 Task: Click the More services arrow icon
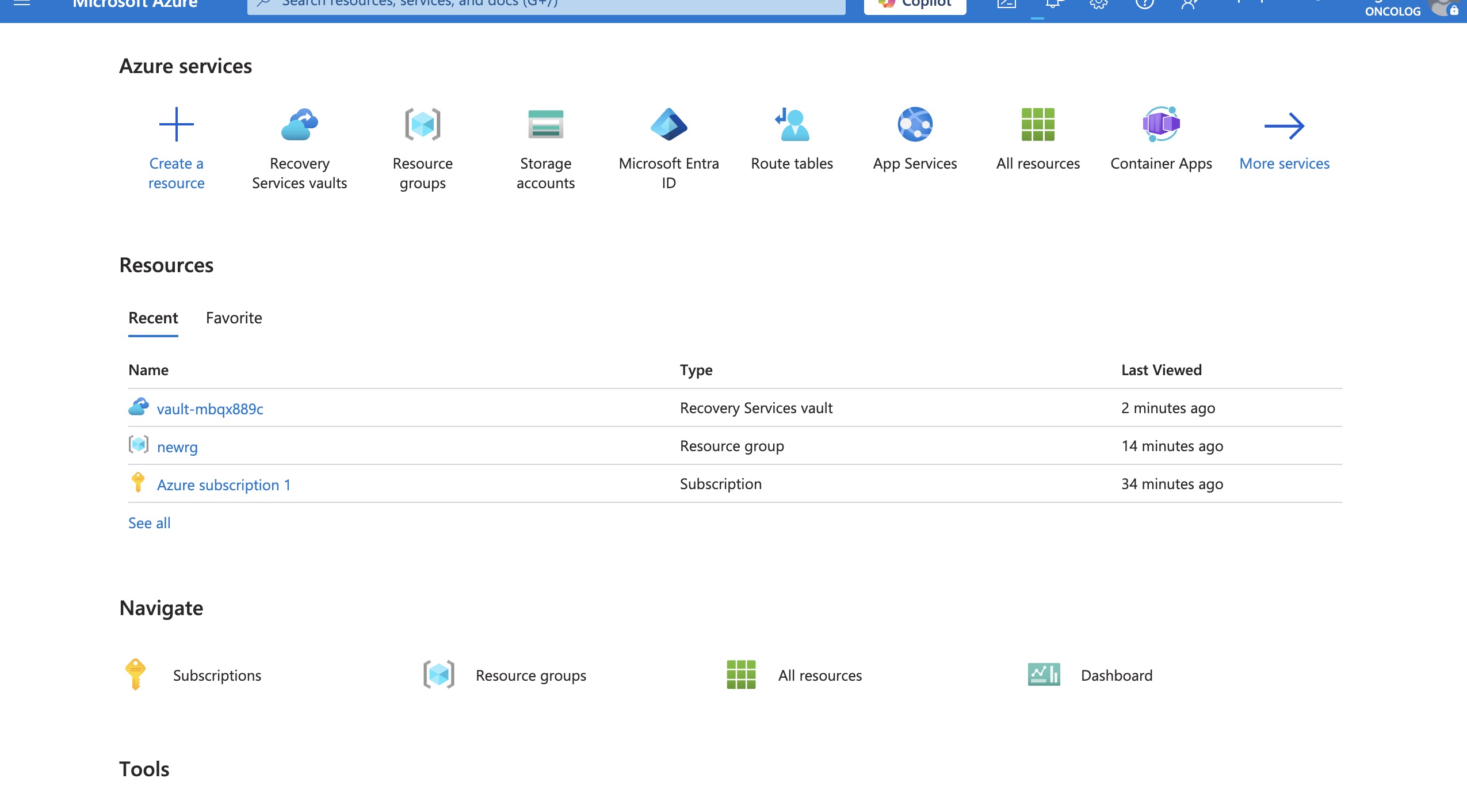coord(1284,125)
